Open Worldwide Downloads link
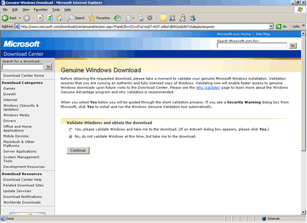307x223 pixels. point(22,202)
